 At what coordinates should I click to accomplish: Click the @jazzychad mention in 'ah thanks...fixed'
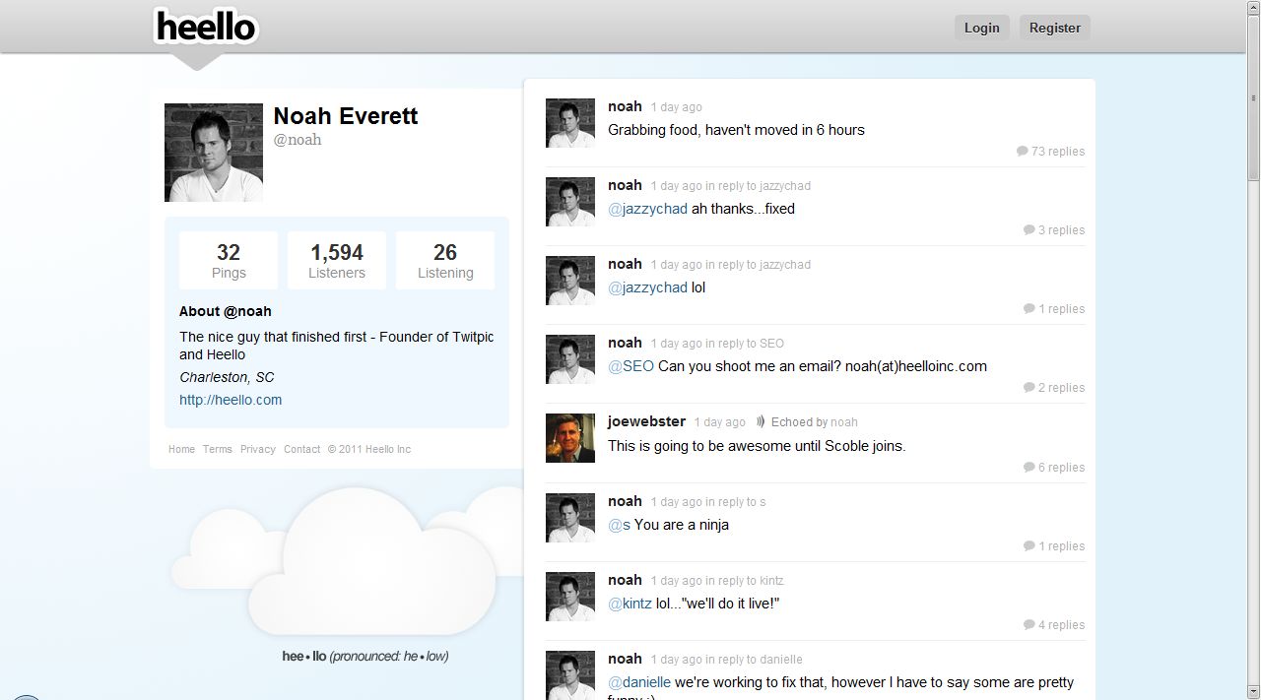[x=647, y=209]
